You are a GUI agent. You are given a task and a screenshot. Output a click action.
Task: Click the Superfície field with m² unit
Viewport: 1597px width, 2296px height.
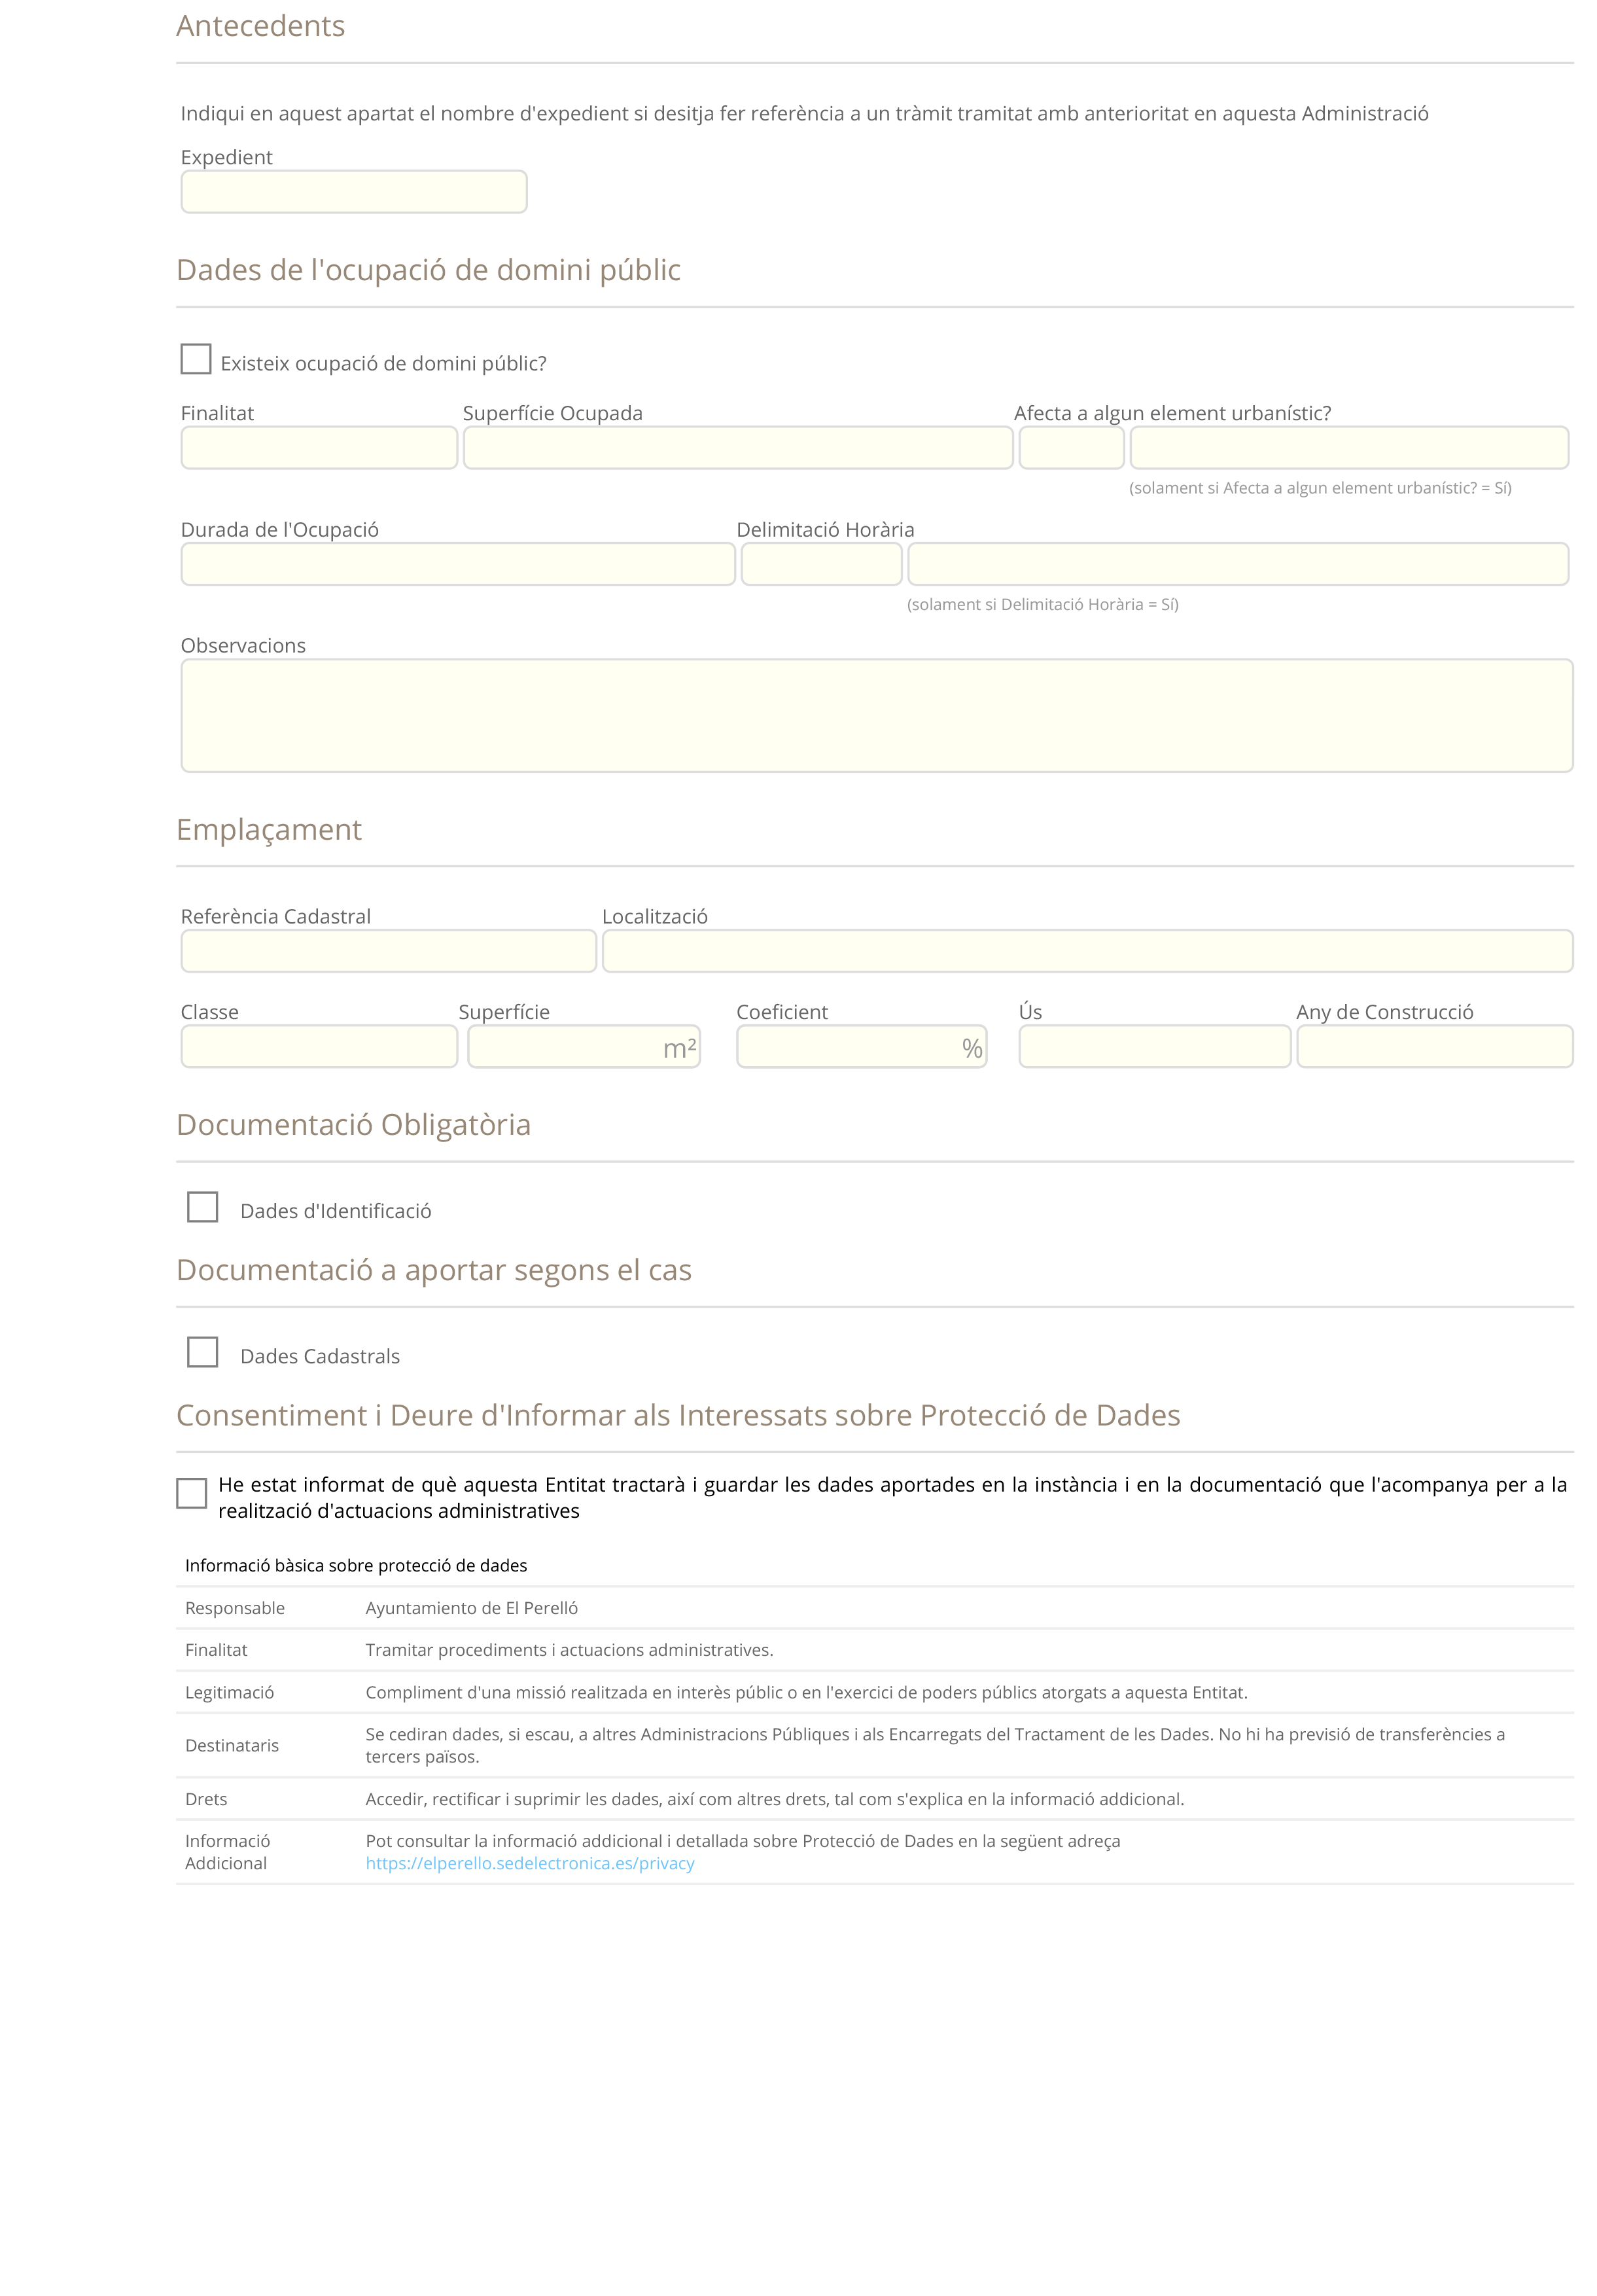(x=584, y=1047)
